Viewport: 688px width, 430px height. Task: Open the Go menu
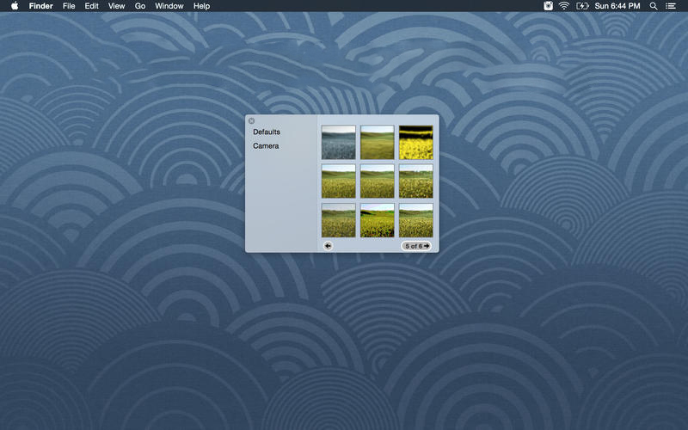tap(139, 6)
